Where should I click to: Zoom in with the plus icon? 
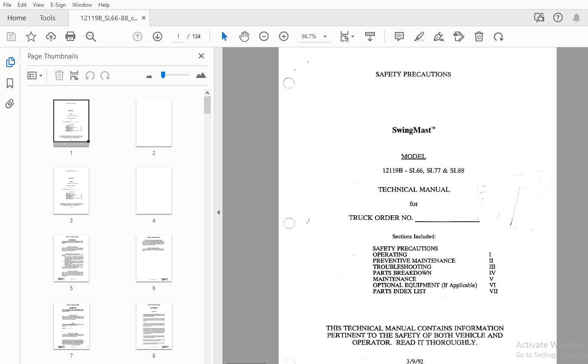(283, 36)
